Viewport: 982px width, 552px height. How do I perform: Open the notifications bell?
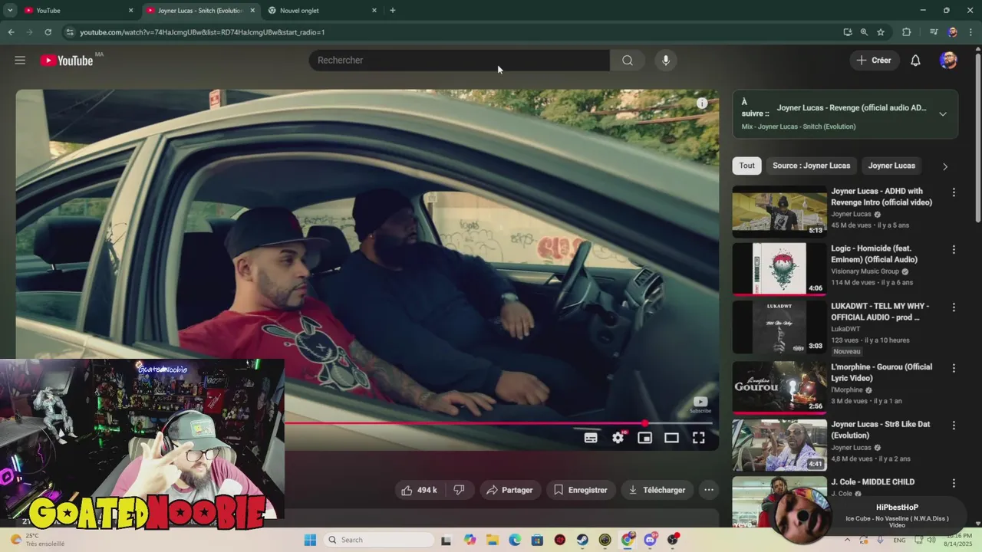pyautogui.click(x=915, y=60)
